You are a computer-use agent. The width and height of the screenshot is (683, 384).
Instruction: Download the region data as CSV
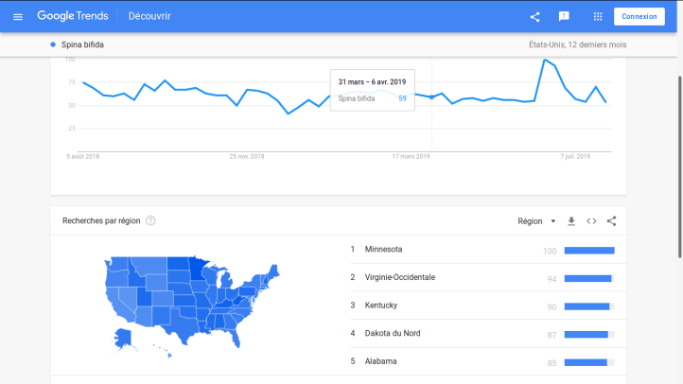pyautogui.click(x=571, y=221)
